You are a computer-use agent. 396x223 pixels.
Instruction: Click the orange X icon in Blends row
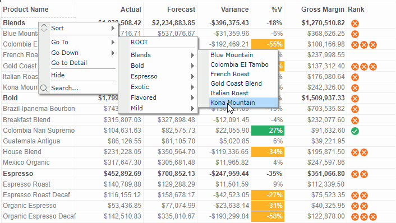(355, 24)
